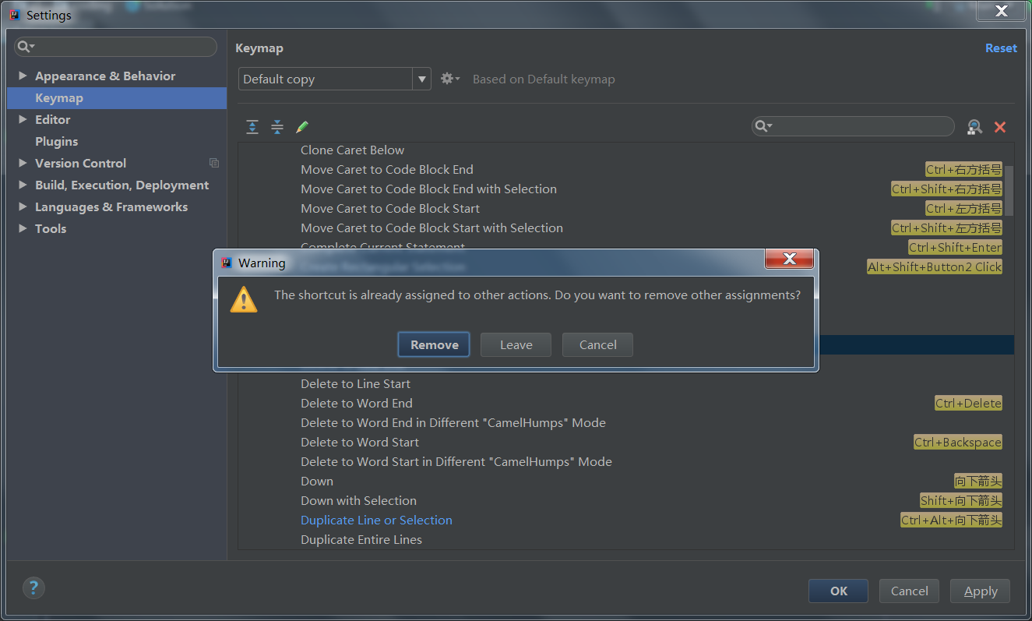This screenshot has width=1032, height=621.
Task: Click the Ctrl+Delete shortcut label
Action: coord(968,403)
